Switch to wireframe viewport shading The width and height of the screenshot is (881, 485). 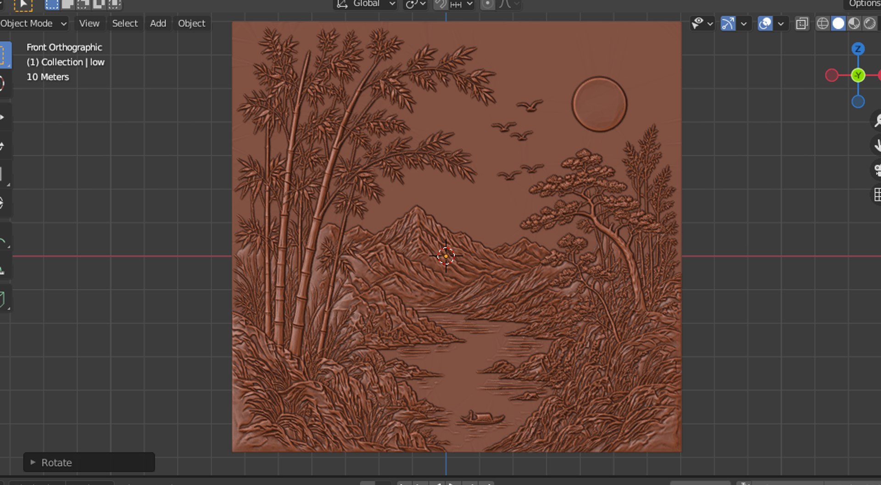click(822, 23)
